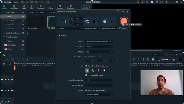Viewport: 184px width, 104px height.
Task: Click the aspect ratio lock link icon
Action: pos(72,21)
